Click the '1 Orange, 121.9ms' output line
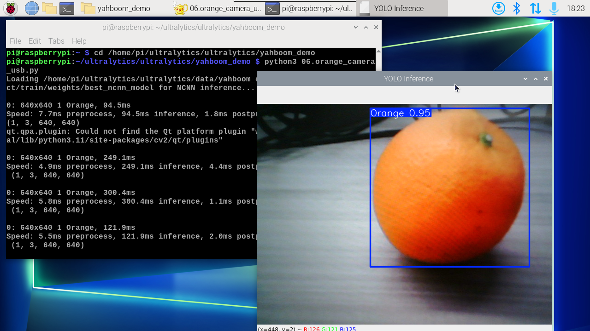This screenshot has width=590, height=331. pos(71,228)
